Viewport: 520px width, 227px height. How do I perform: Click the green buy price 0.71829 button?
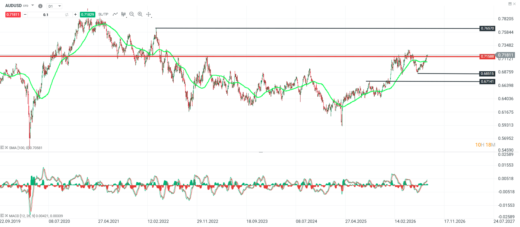[87, 15]
